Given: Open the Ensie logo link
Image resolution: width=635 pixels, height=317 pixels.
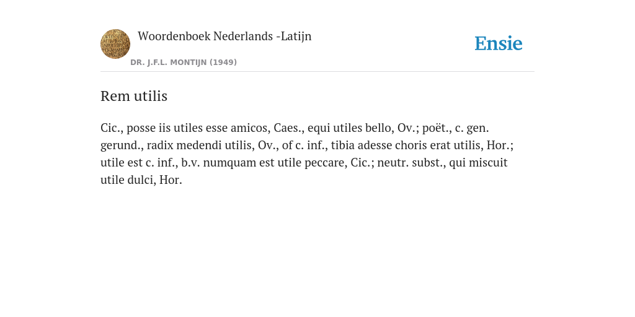Looking at the screenshot, I should coord(499,43).
